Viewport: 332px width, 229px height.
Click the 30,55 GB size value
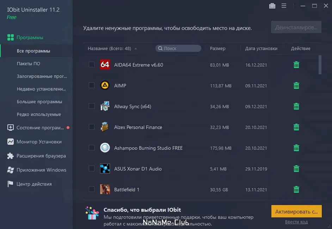pos(219,190)
